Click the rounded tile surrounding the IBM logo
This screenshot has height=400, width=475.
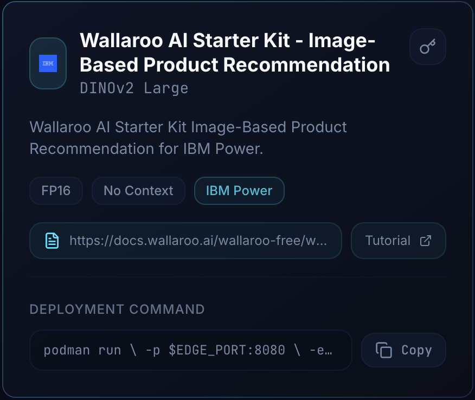click(35, 81)
